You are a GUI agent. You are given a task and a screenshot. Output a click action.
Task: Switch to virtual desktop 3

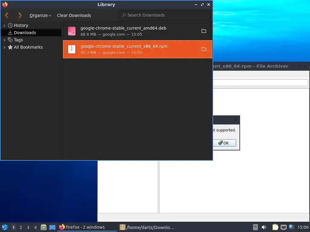tap(28, 227)
